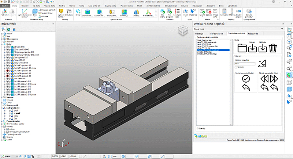Screen dimensions: 293x159
Task: Click the wireframe cube icon in right toolbar
Action: coord(289,82)
